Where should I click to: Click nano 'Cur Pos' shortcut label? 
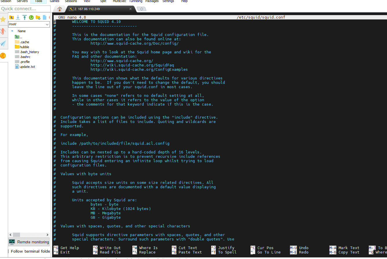[x=265, y=248]
